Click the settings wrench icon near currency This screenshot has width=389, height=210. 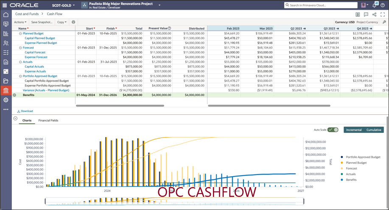click(384, 22)
